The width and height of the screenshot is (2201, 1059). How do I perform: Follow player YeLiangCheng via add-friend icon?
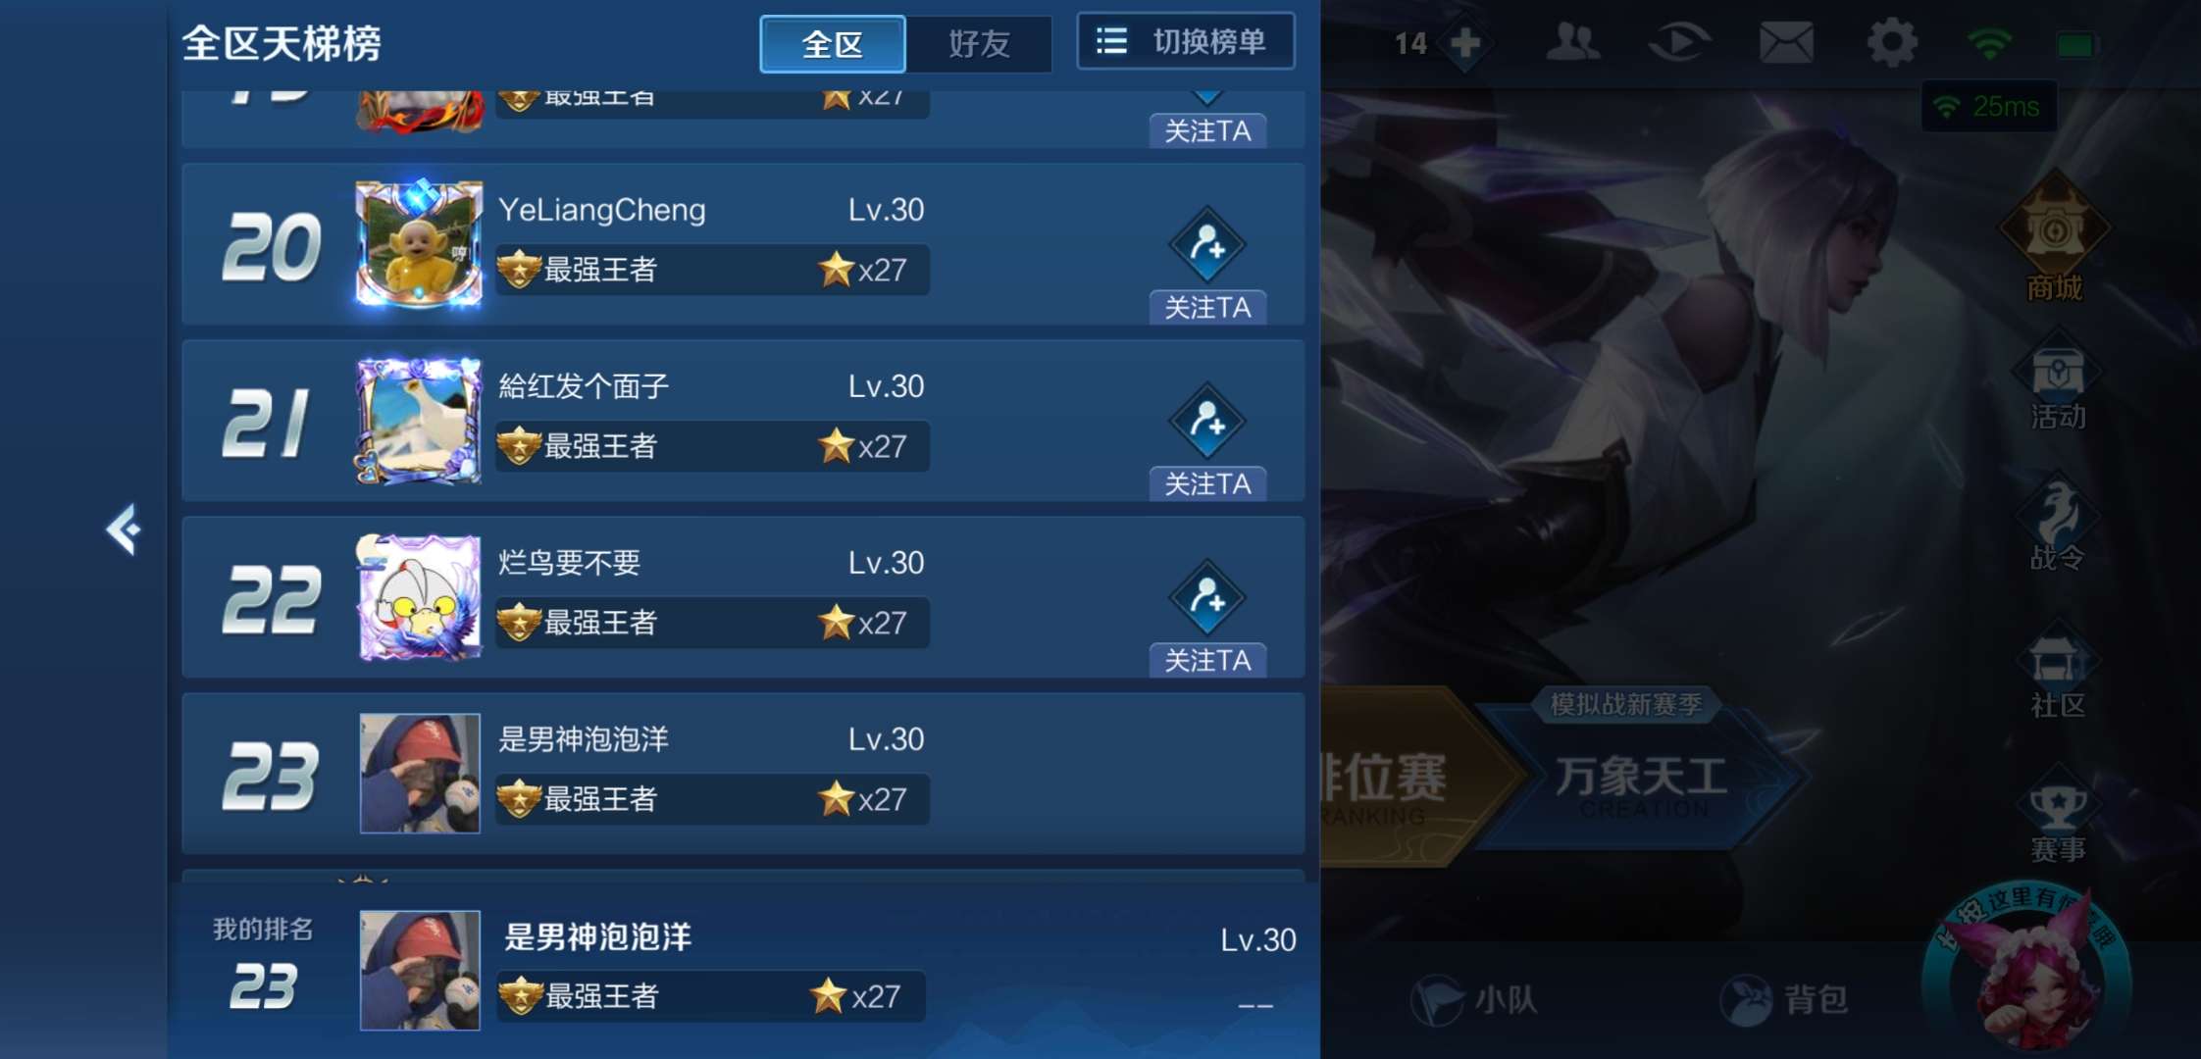tap(1207, 245)
